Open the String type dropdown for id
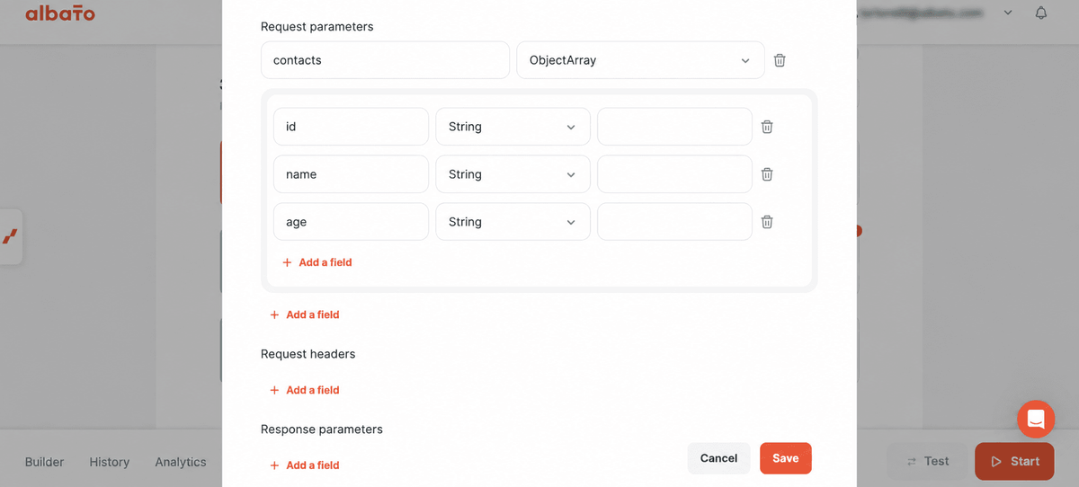Viewport: 1079px width, 487px height. pyautogui.click(x=513, y=127)
